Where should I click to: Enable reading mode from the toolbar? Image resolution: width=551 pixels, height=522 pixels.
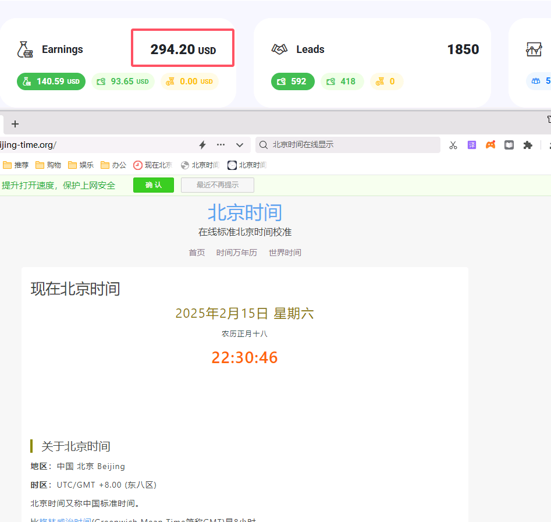tap(509, 145)
